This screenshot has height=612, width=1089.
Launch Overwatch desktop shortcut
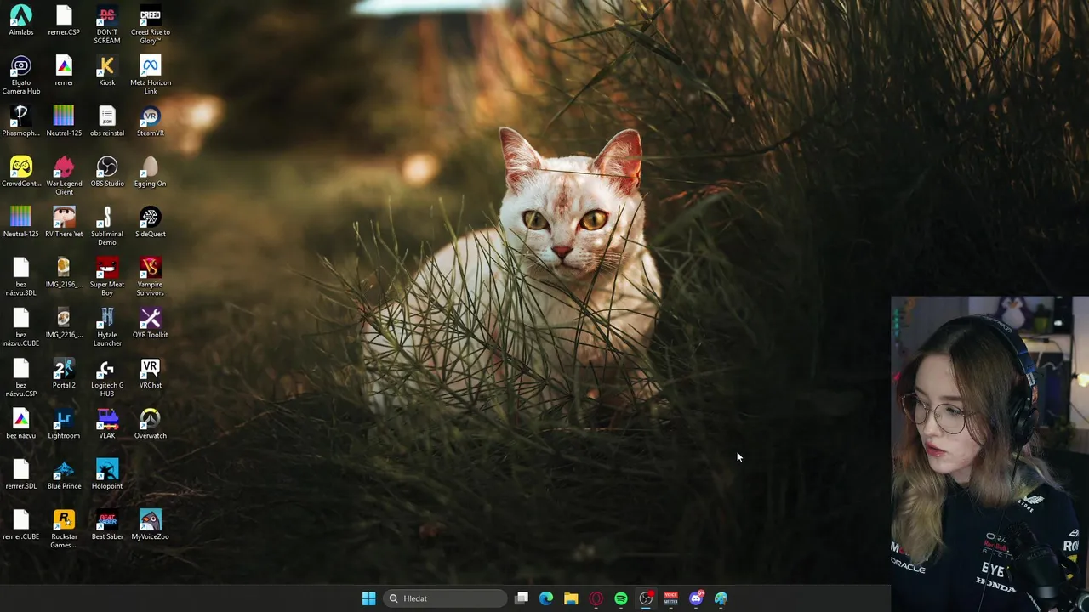[151, 425]
